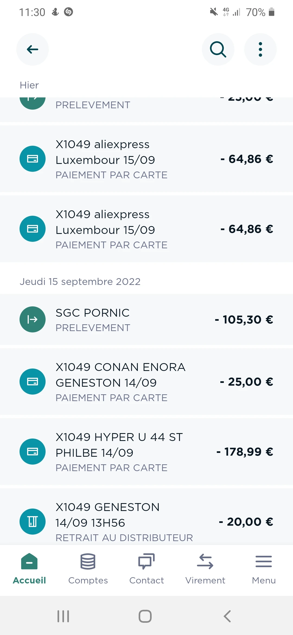The width and height of the screenshot is (293, 635).
Task: Tap the card icon for CONAN ENORA payment
Action: pos(33,382)
